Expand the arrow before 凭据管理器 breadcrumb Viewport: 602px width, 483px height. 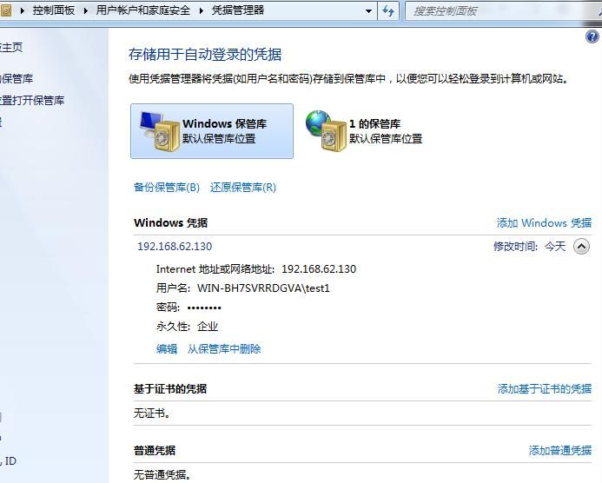[x=202, y=10]
